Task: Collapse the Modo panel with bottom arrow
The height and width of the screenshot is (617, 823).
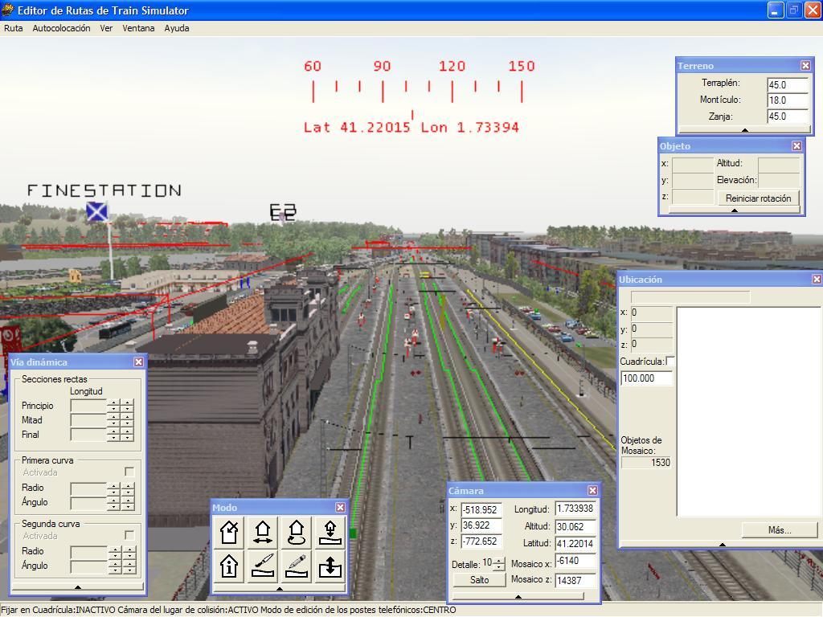Action: (279, 589)
